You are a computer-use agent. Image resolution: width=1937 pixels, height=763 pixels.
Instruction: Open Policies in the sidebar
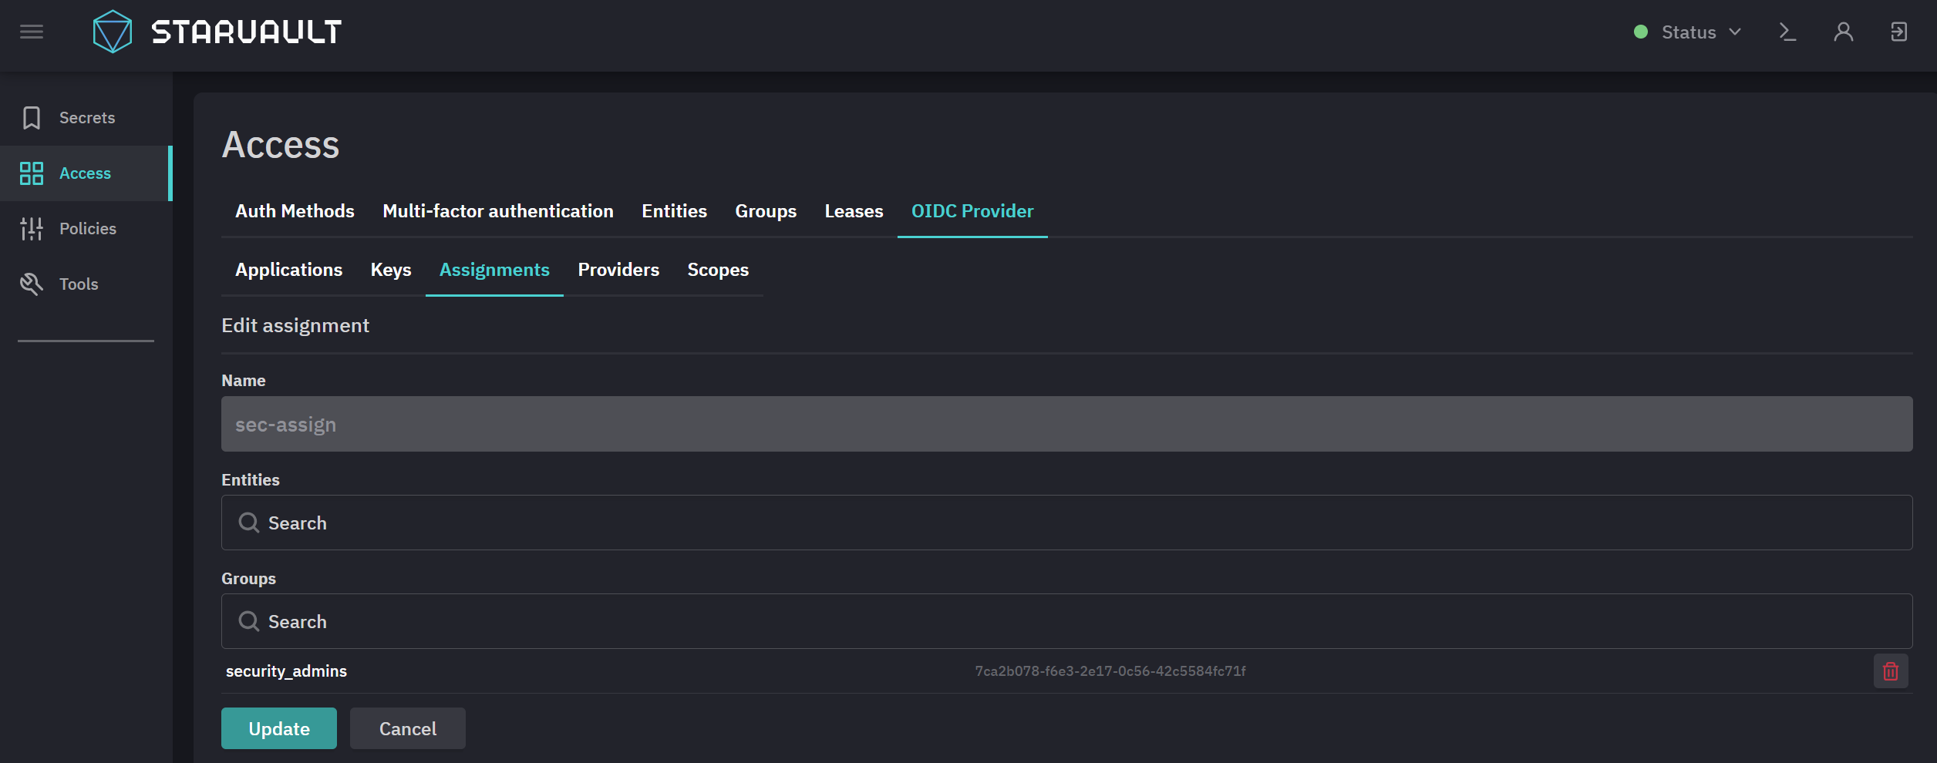[x=86, y=229]
